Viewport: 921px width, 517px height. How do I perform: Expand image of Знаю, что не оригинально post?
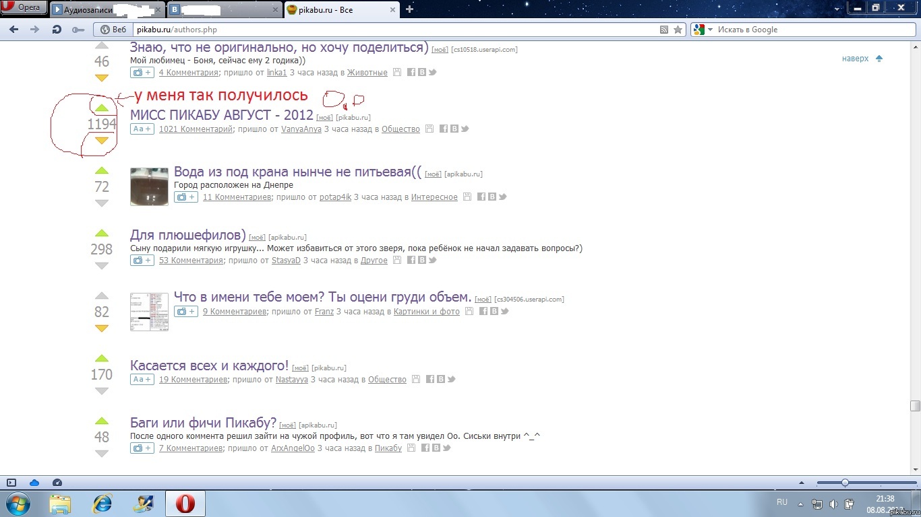pyautogui.click(x=142, y=73)
